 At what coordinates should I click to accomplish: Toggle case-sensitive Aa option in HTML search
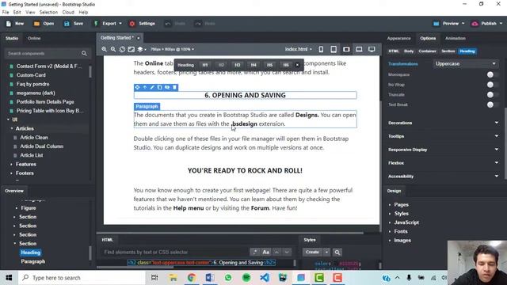coord(266,252)
